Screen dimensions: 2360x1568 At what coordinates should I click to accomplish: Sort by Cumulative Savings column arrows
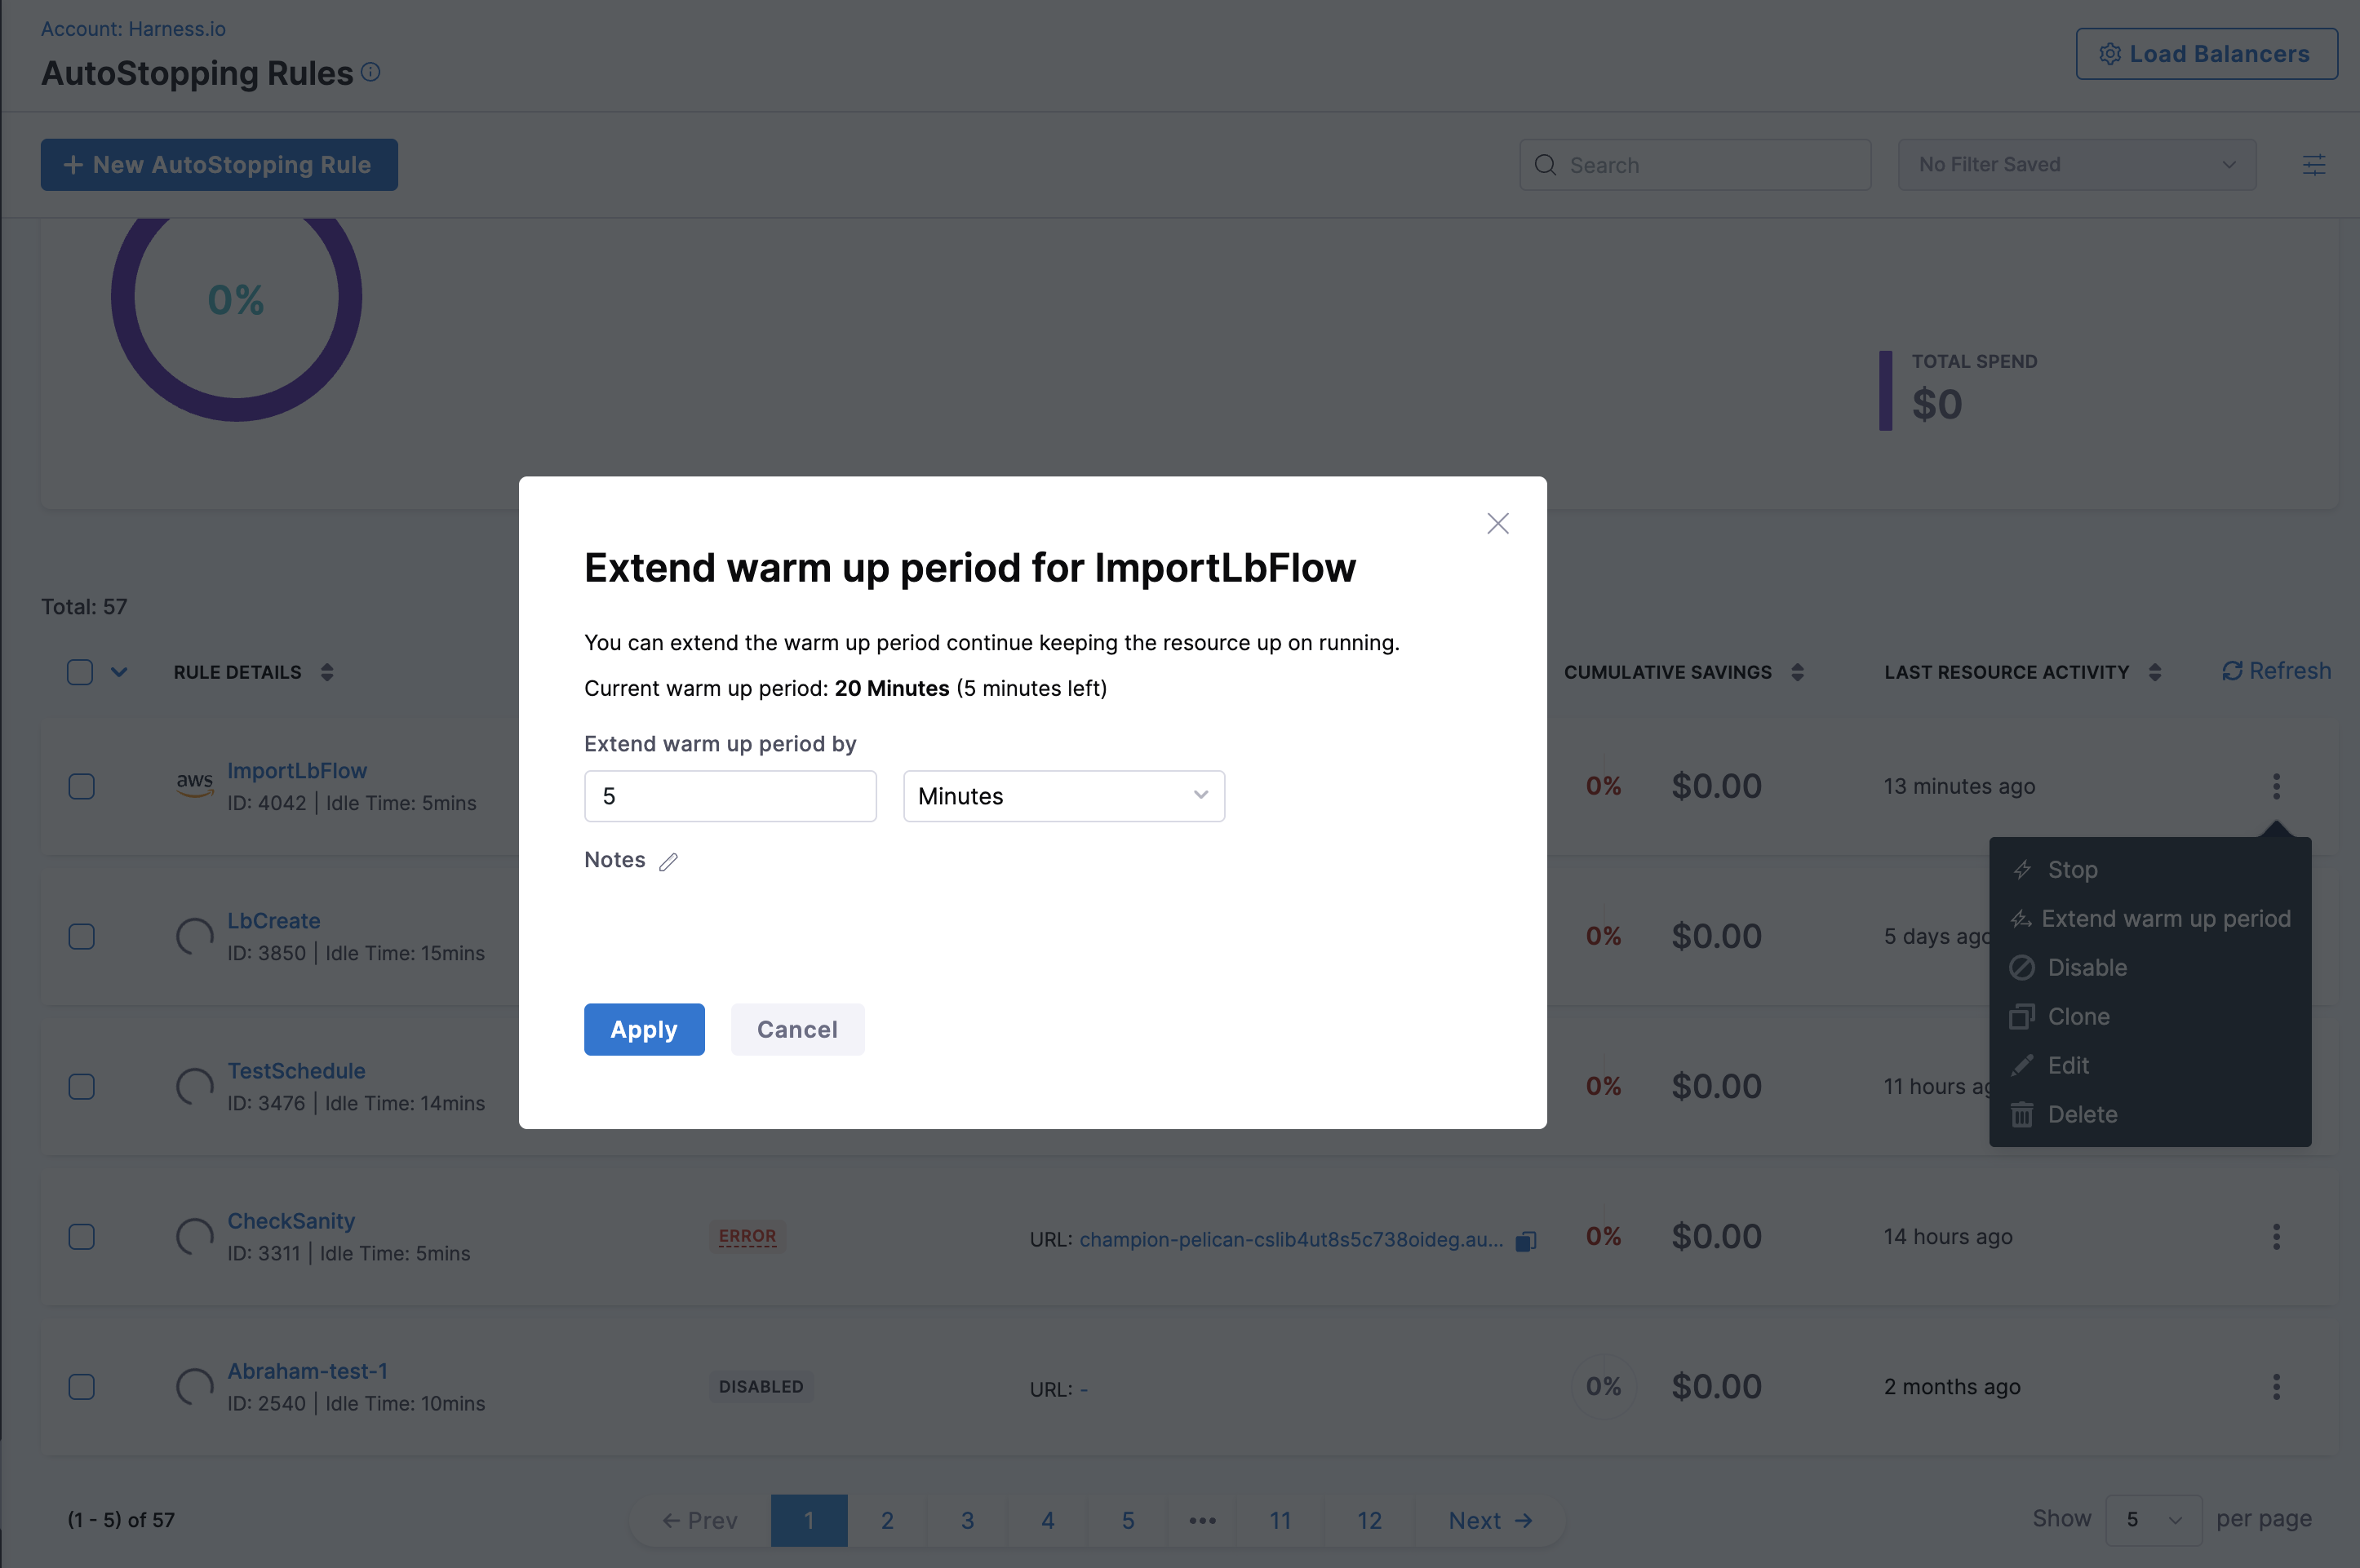click(1797, 672)
